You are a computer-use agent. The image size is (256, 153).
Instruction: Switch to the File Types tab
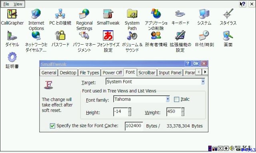[89, 73]
